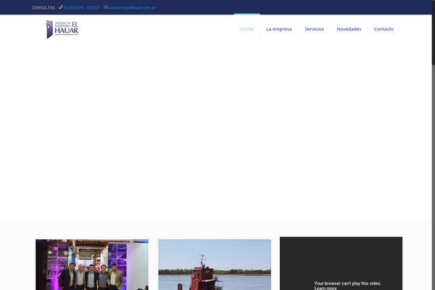Click the phone number link in top bar

(x=82, y=8)
